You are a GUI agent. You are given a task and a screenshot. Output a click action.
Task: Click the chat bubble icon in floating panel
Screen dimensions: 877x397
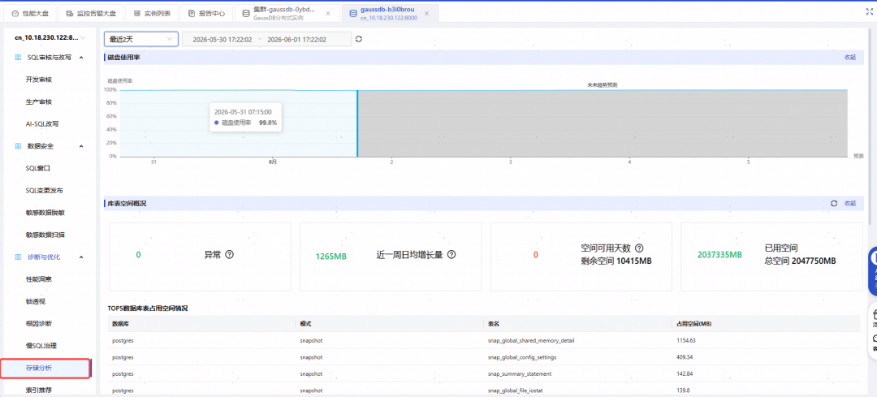874,339
